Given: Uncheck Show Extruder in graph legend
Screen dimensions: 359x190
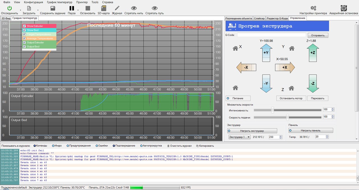Looking at the screenshot, I should click(24, 26).
